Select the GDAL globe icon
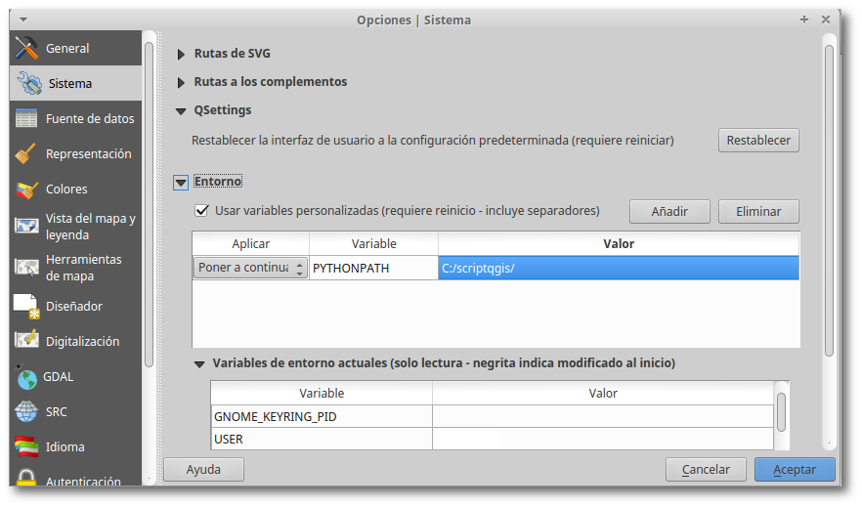 pos(26,376)
